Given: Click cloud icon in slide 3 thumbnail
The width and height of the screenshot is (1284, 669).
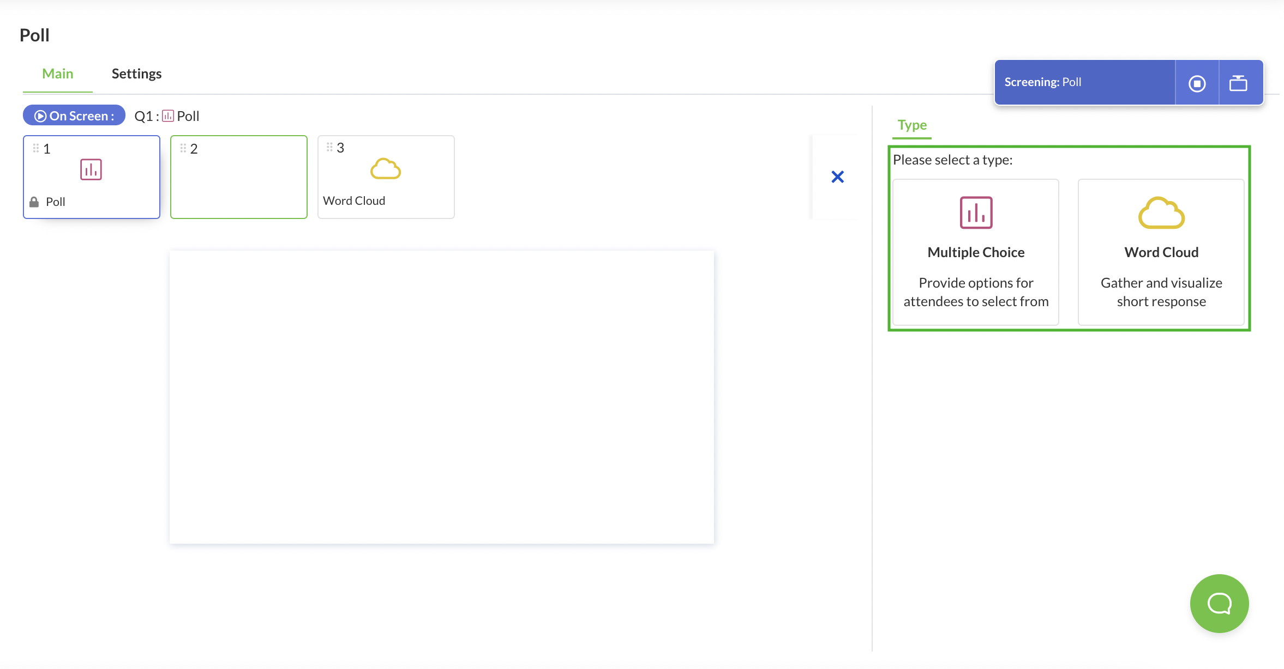Looking at the screenshot, I should tap(386, 169).
